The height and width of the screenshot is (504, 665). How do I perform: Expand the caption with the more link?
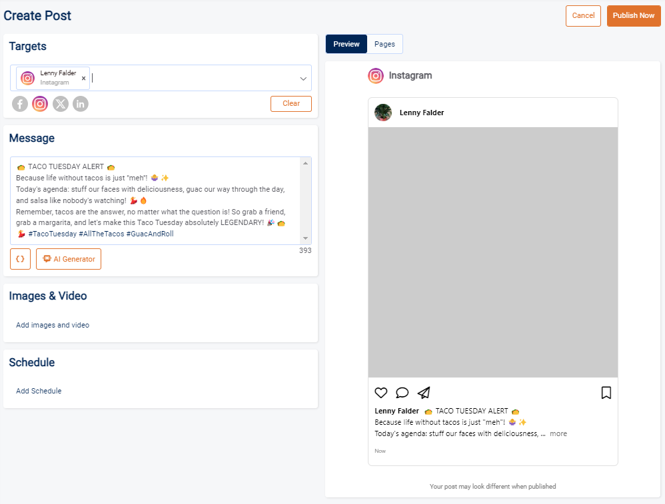(558, 433)
